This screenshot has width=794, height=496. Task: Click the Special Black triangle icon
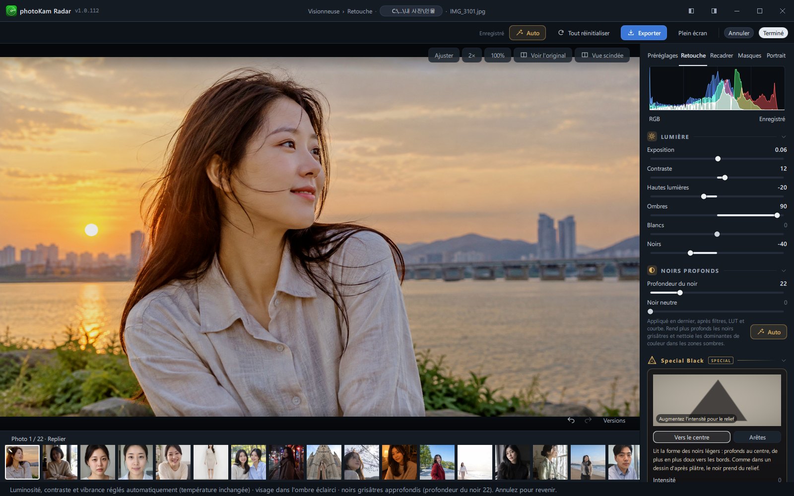[652, 360]
